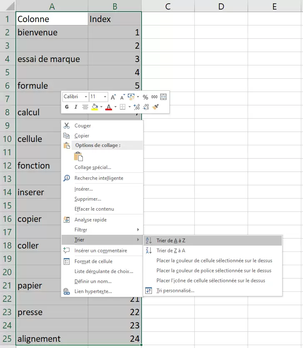
Task: Choose Copier from context menu
Action: [x=102, y=136]
